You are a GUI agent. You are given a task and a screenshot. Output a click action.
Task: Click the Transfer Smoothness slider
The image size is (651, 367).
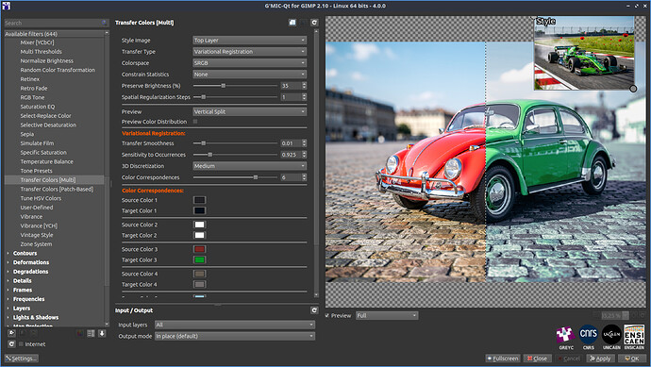pos(236,143)
